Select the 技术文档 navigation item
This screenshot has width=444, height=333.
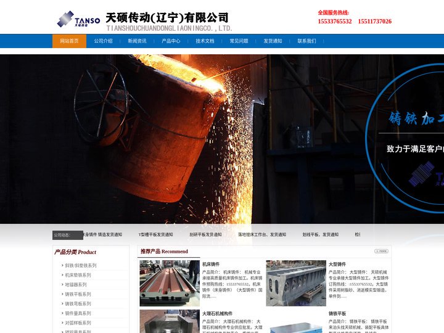point(205,41)
